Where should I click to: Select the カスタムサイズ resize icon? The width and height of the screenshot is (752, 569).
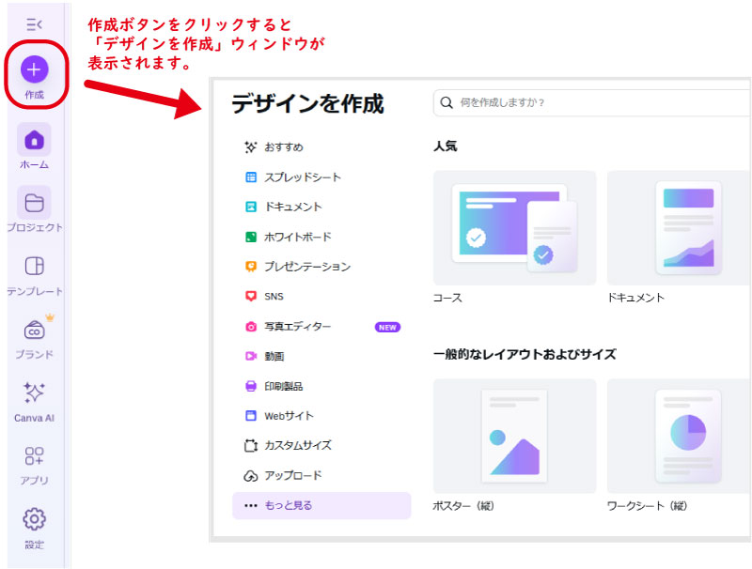click(x=251, y=446)
